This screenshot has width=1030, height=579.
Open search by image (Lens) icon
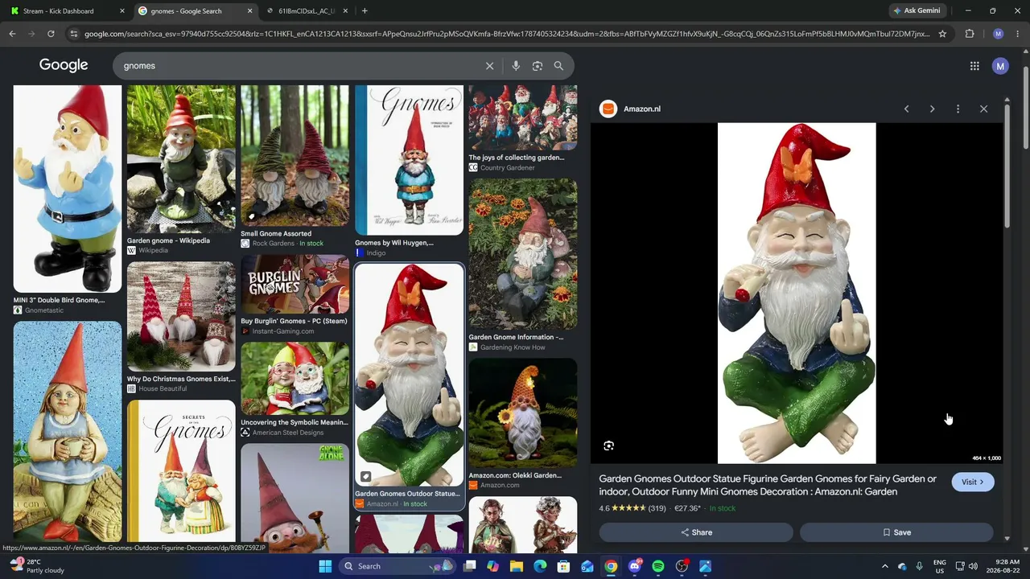click(538, 66)
